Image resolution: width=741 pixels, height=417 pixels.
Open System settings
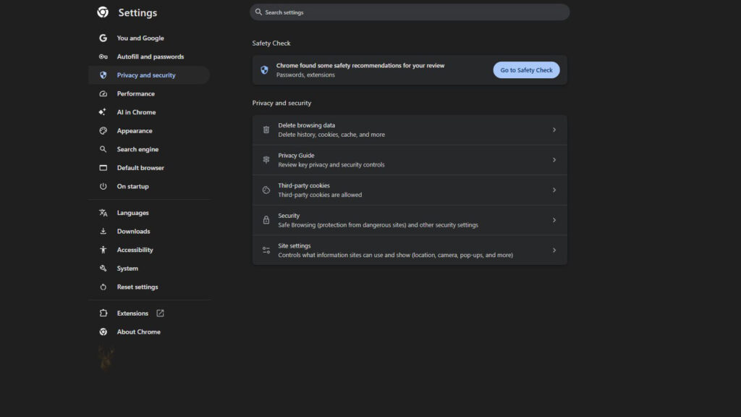pyautogui.click(x=149, y=268)
